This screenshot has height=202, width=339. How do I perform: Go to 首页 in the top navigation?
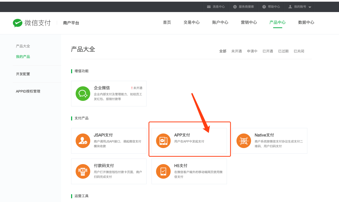point(167,22)
